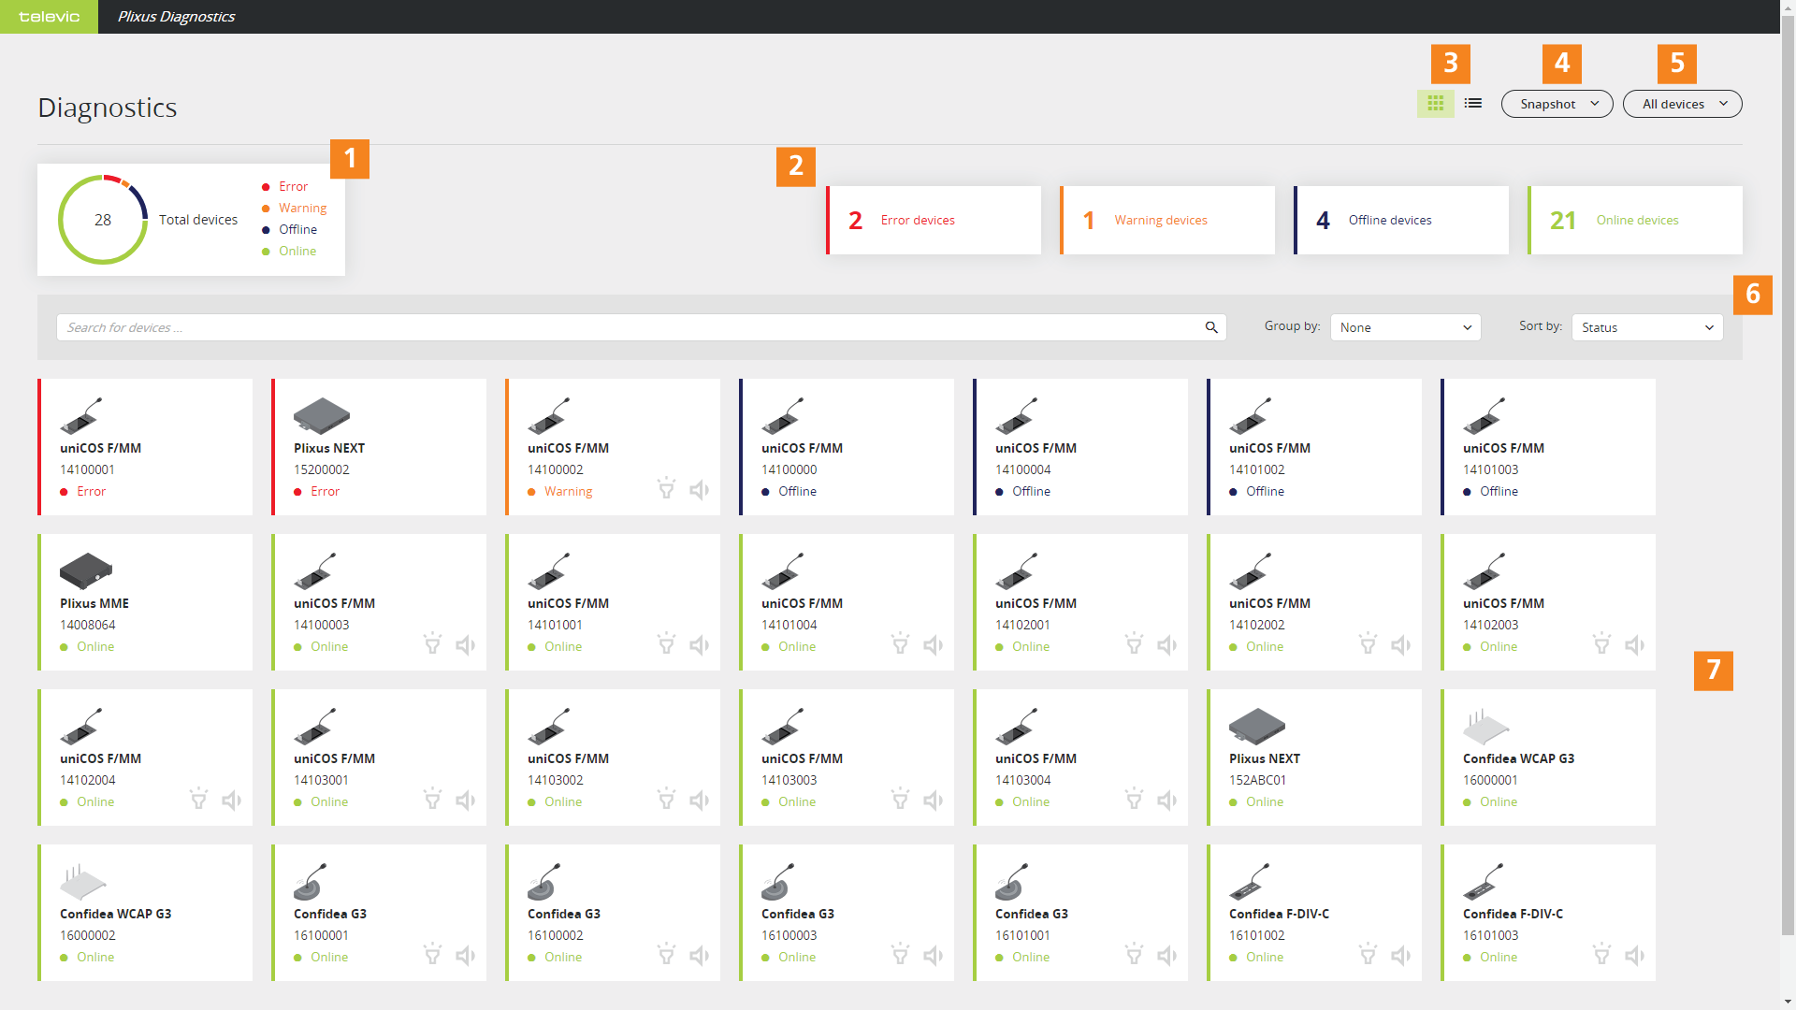Viewport: 1796px width, 1010px height.
Task: Click speaker icon on device 14100002
Action: tap(699, 490)
